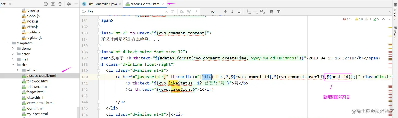Select letter.js in project tree
This screenshot has height=118, width=398.
pos(32,27)
